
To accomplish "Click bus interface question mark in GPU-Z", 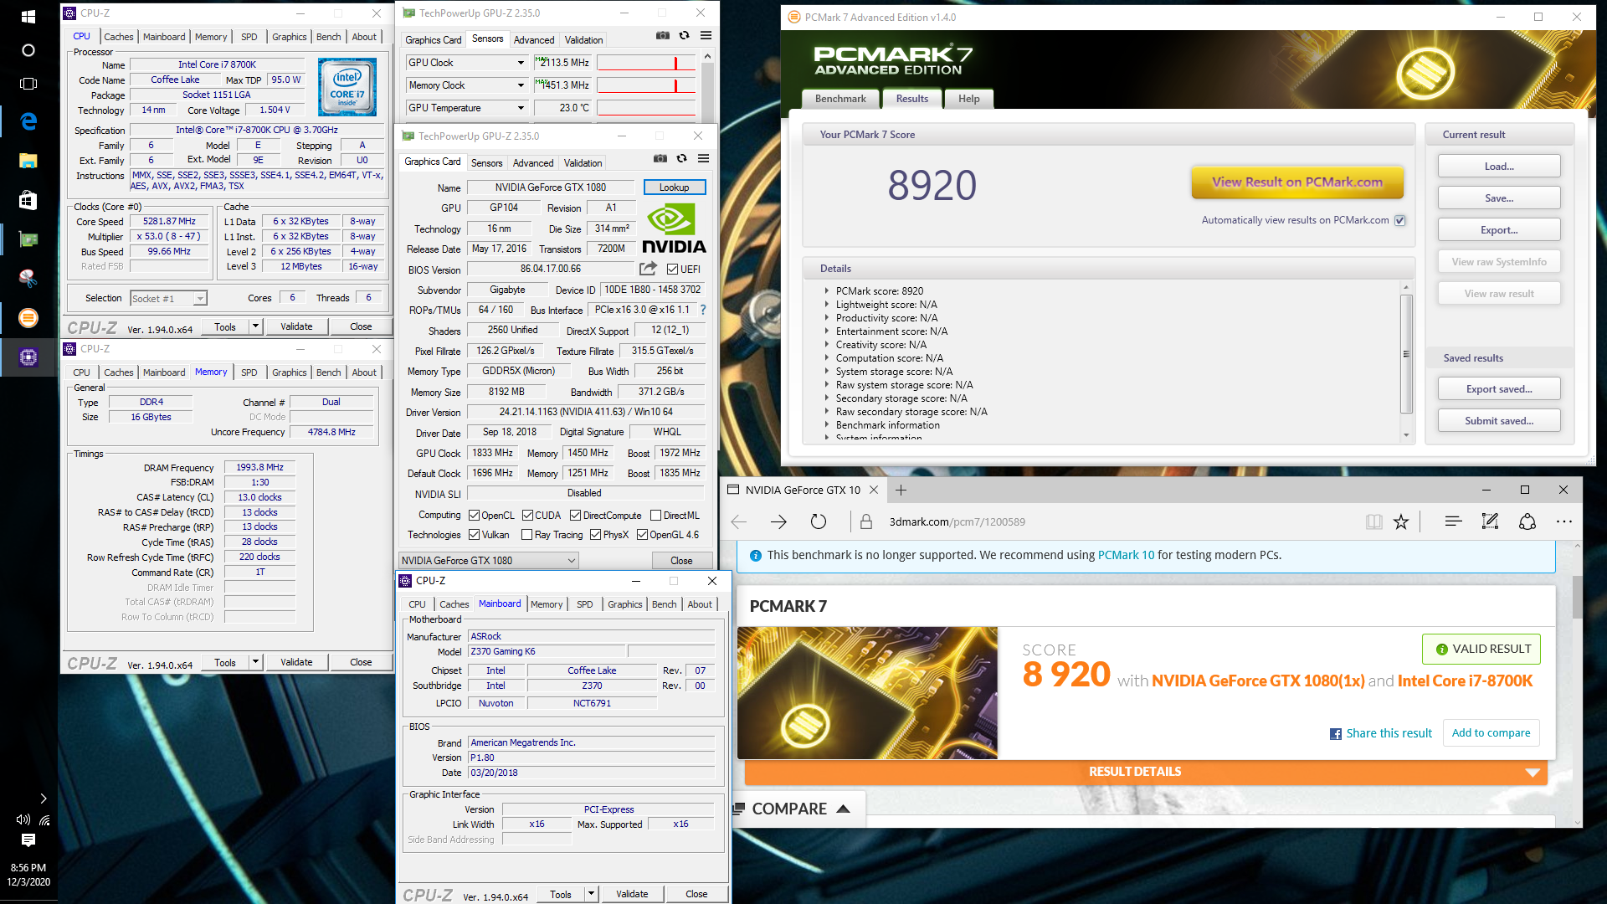I will pyautogui.click(x=703, y=310).
